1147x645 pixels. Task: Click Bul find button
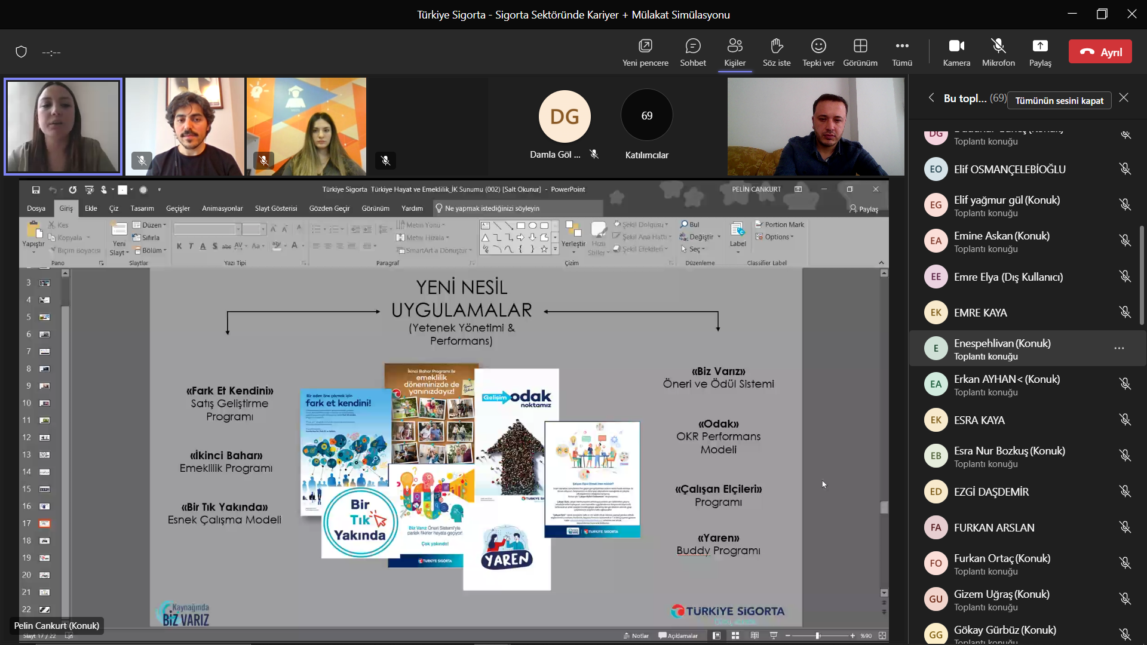690,225
